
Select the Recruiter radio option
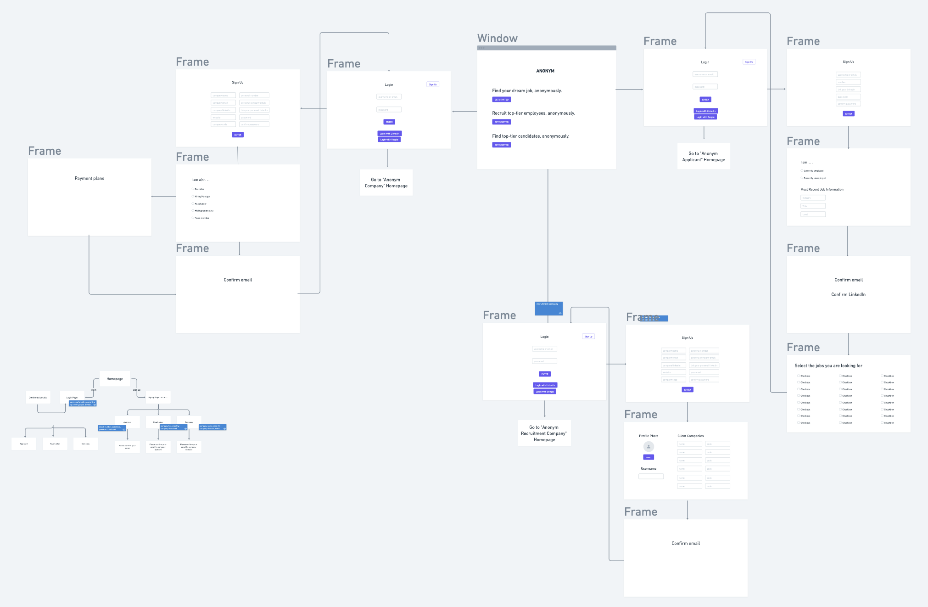pos(193,189)
